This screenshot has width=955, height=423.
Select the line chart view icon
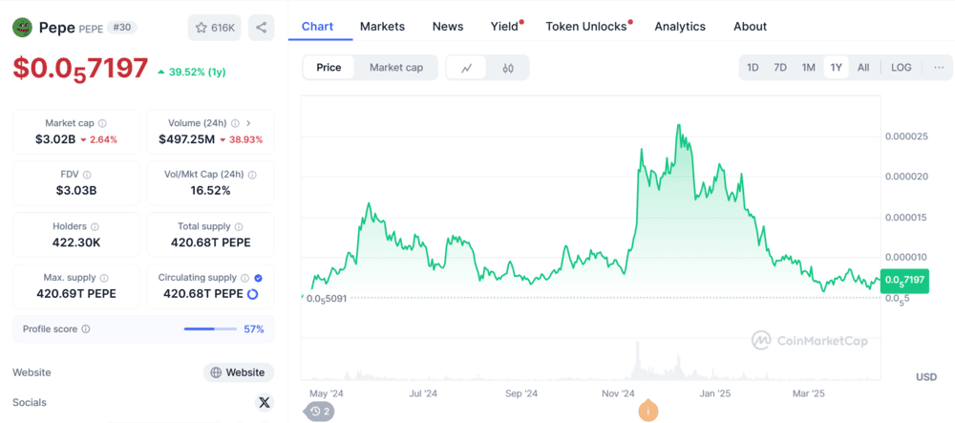467,68
